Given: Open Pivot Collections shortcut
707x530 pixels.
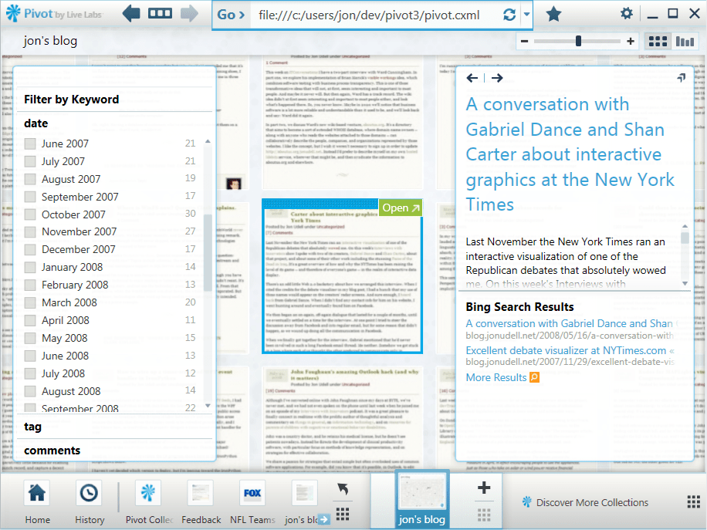Looking at the screenshot, I should click(149, 502).
